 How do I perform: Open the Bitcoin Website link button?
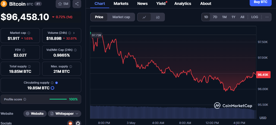coord(35,114)
